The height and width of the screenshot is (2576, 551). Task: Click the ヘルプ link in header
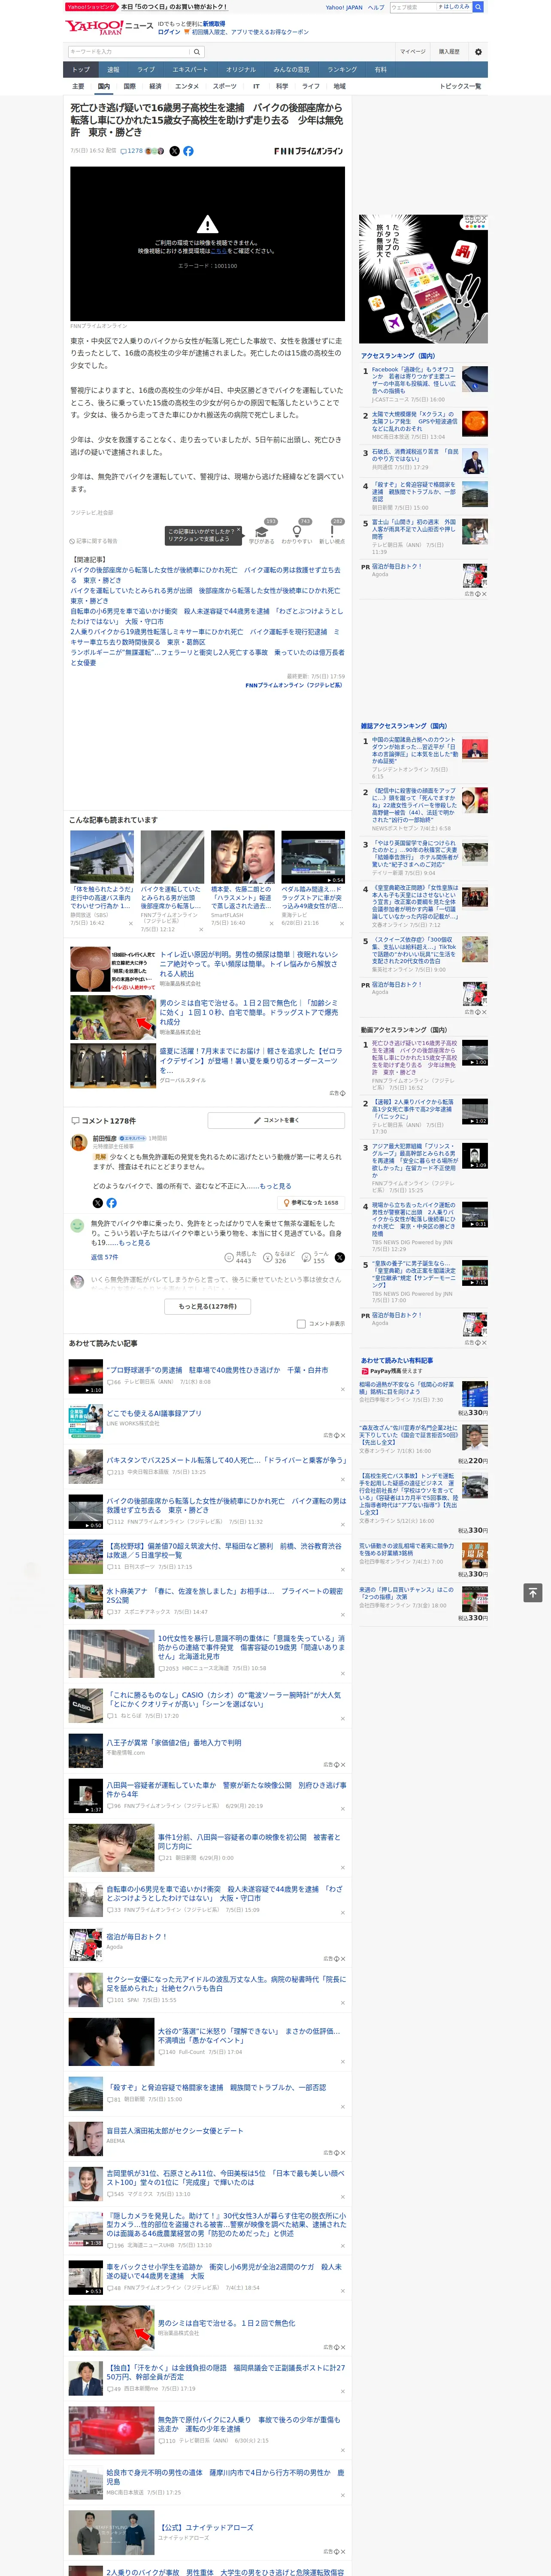tap(376, 7)
